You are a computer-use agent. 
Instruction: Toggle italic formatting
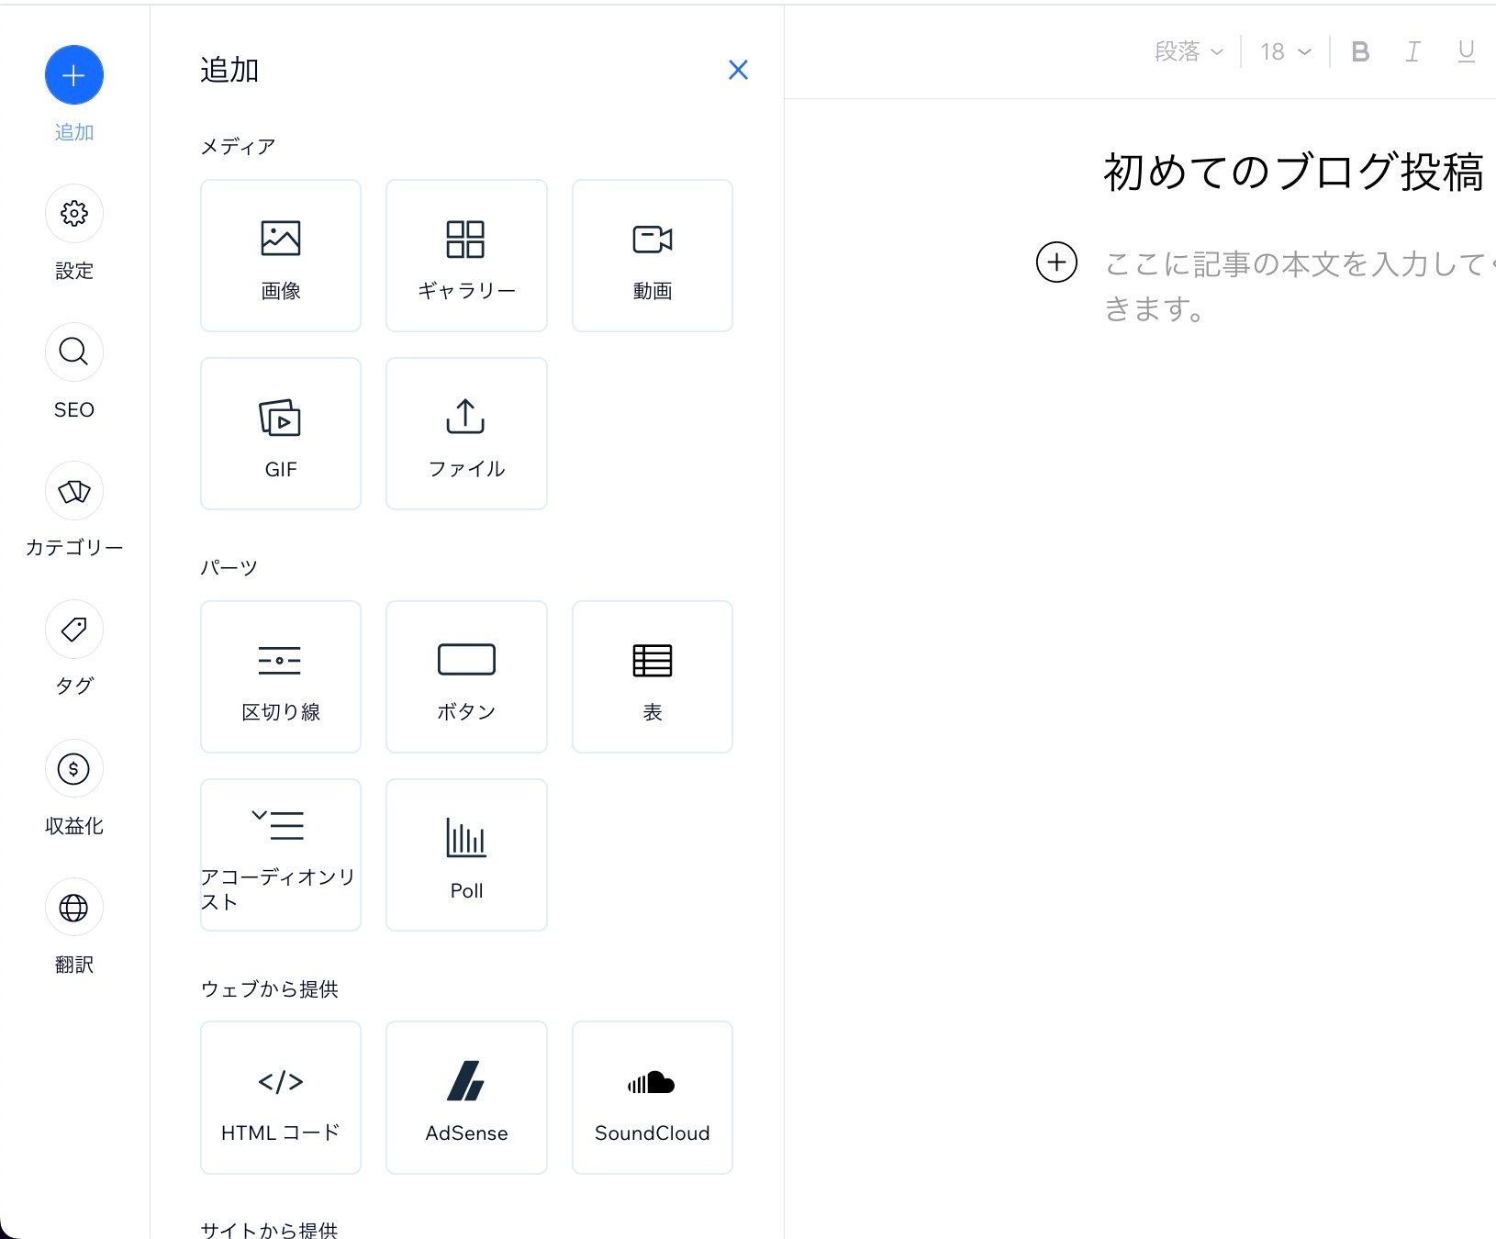tap(1413, 51)
